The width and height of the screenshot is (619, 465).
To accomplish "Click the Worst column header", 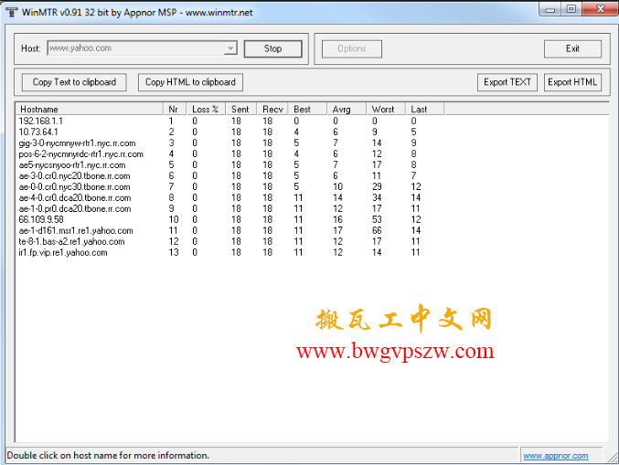I will [386, 110].
